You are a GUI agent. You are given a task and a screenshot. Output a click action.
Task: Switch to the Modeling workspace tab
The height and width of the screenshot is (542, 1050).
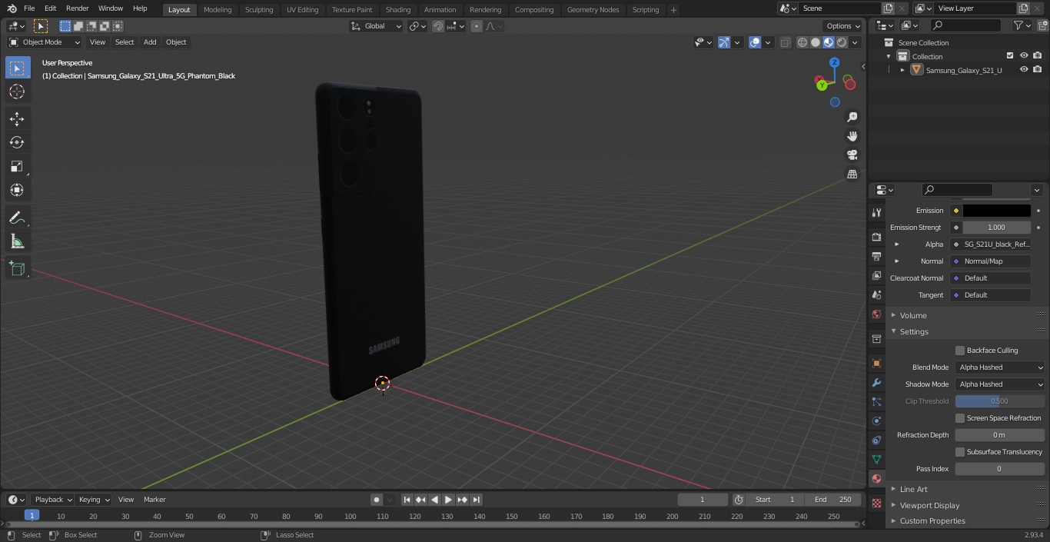(218, 10)
